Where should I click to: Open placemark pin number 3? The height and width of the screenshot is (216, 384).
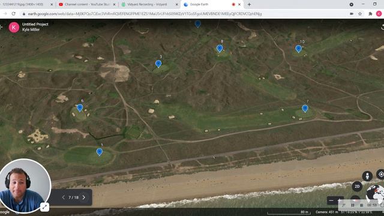(158, 64)
